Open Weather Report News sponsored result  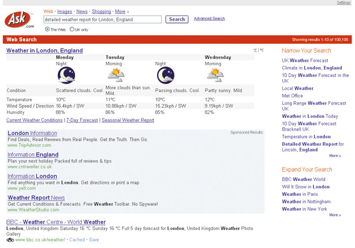click(x=36, y=198)
